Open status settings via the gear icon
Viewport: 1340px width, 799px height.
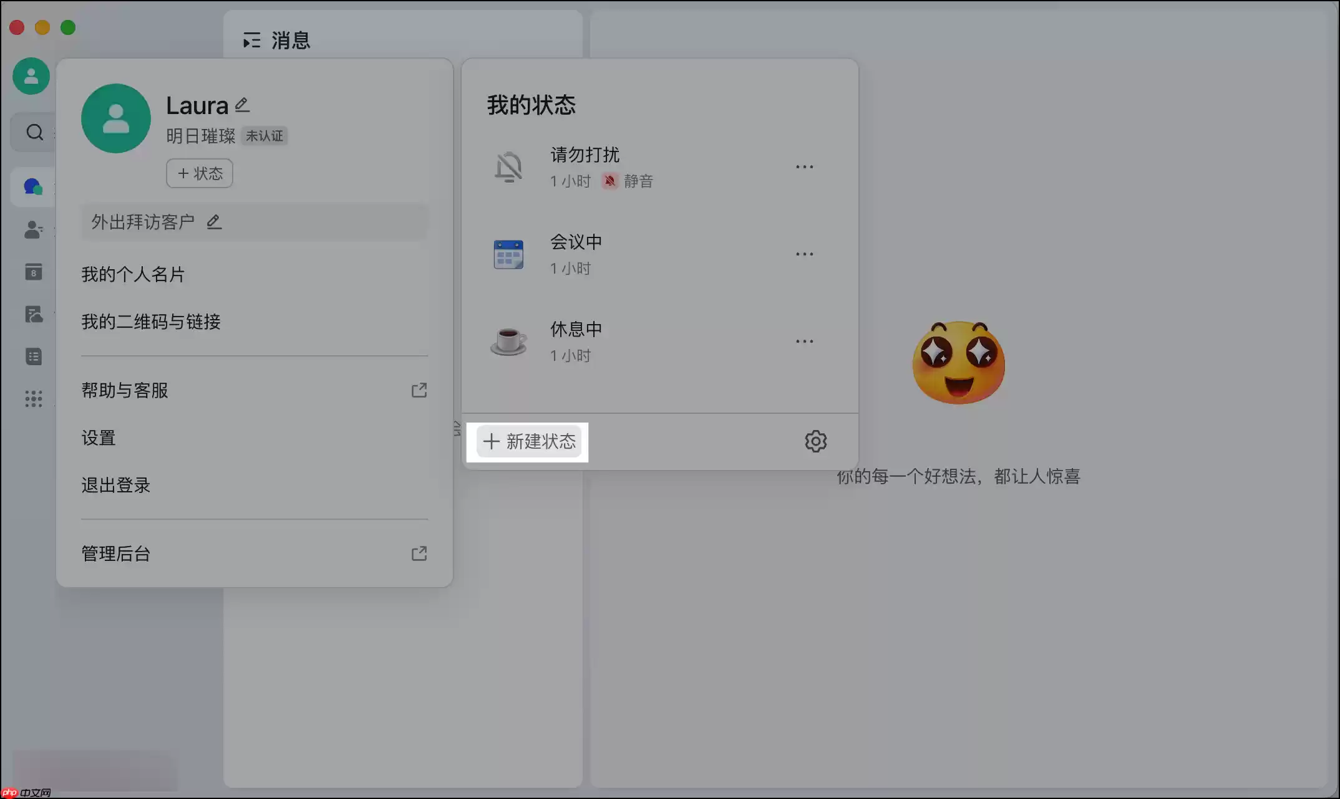815,441
